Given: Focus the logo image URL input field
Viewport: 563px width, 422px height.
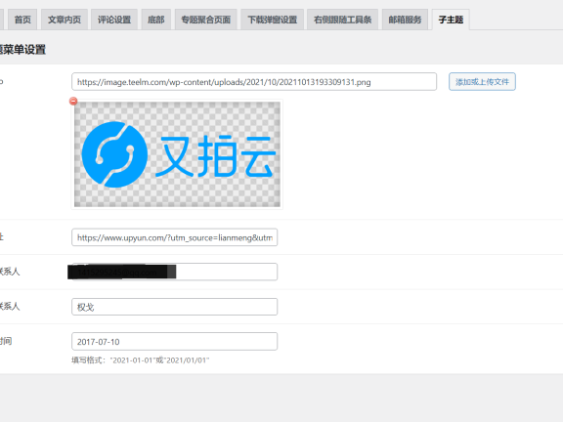Looking at the screenshot, I should (254, 82).
